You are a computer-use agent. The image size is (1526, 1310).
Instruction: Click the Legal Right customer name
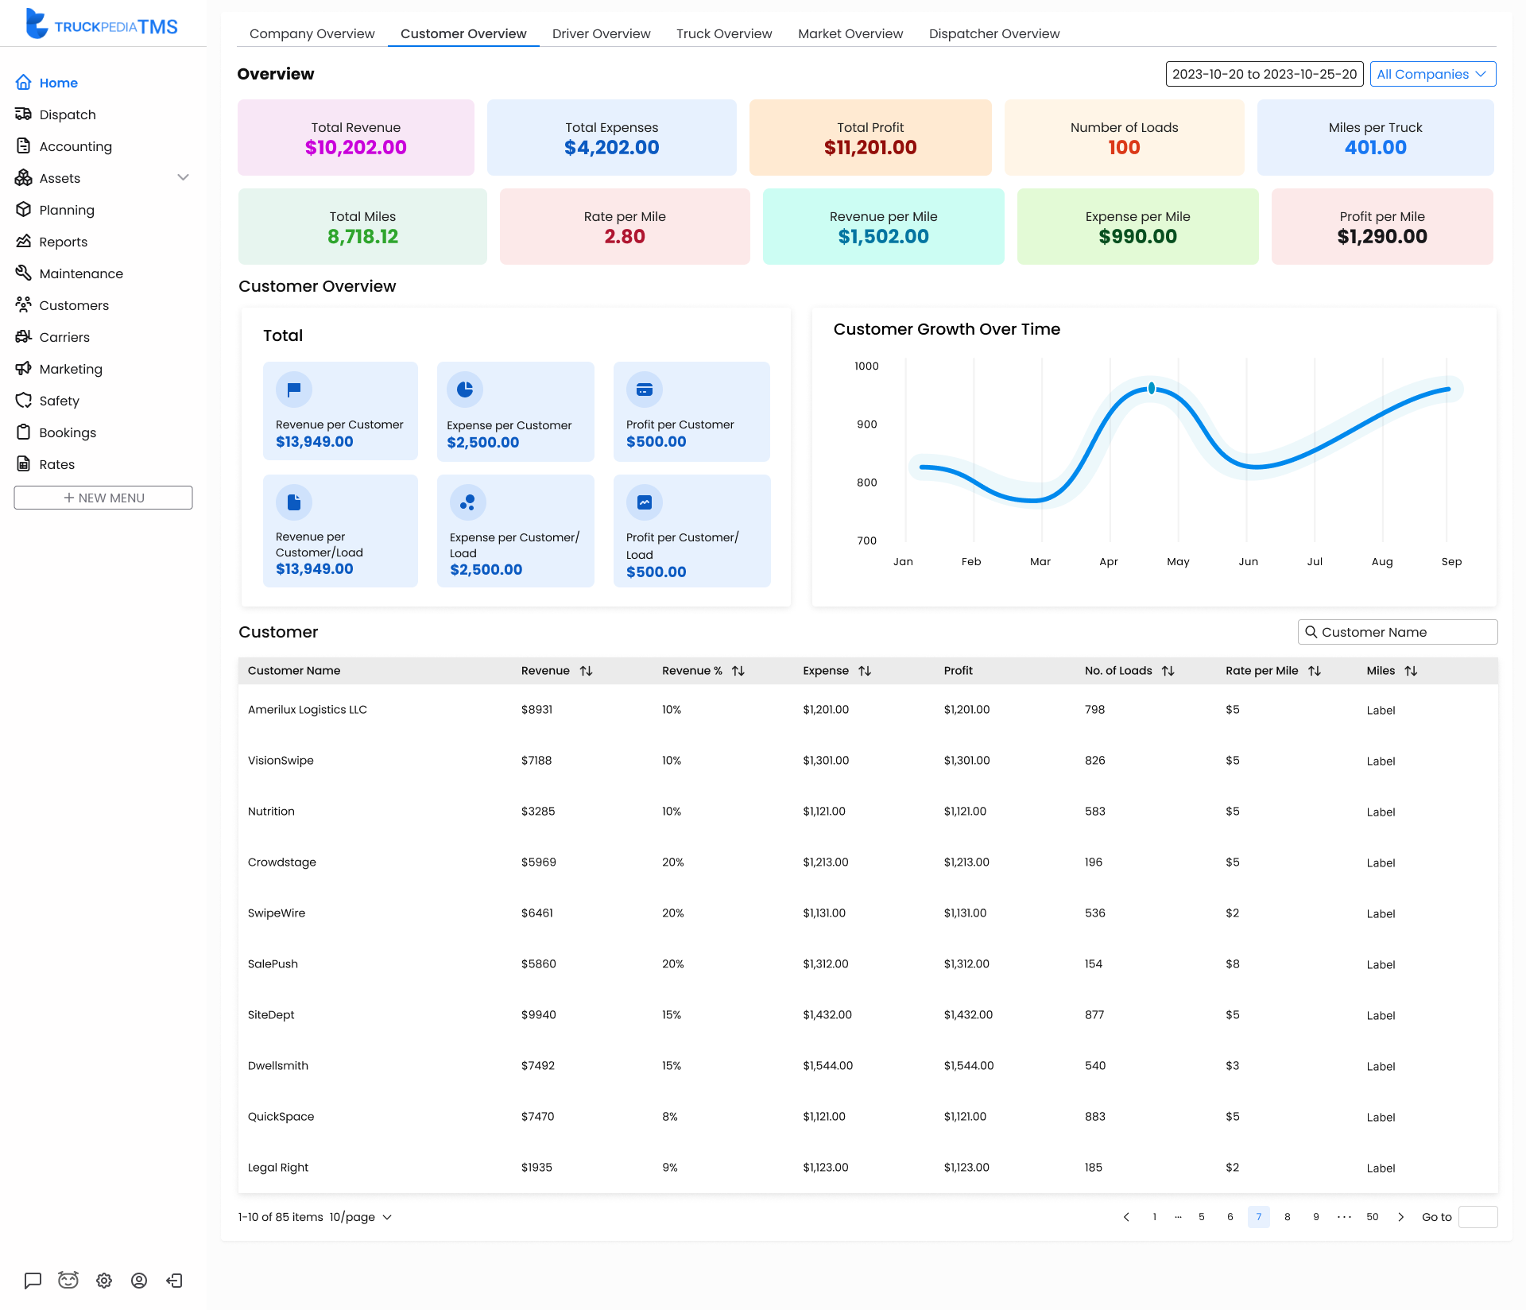point(278,1168)
